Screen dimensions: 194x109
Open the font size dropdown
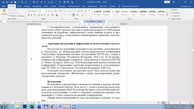[46, 11]
